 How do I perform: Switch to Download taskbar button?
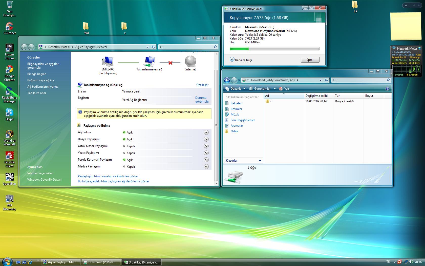coord(101,262)
